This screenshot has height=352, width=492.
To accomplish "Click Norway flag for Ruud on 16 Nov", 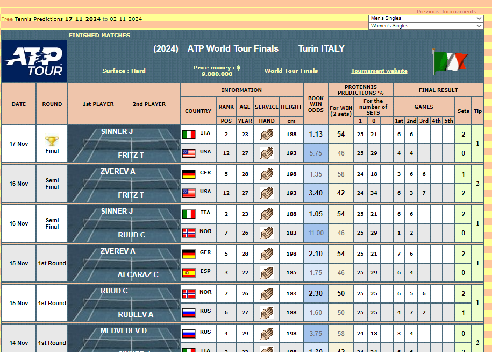I will (189, 233).
